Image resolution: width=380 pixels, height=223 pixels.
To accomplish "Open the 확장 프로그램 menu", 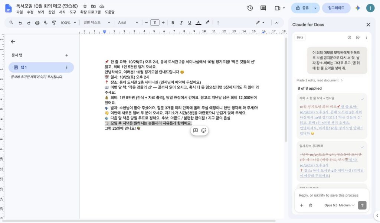I will pyautogui.click(x=91, y=12).
